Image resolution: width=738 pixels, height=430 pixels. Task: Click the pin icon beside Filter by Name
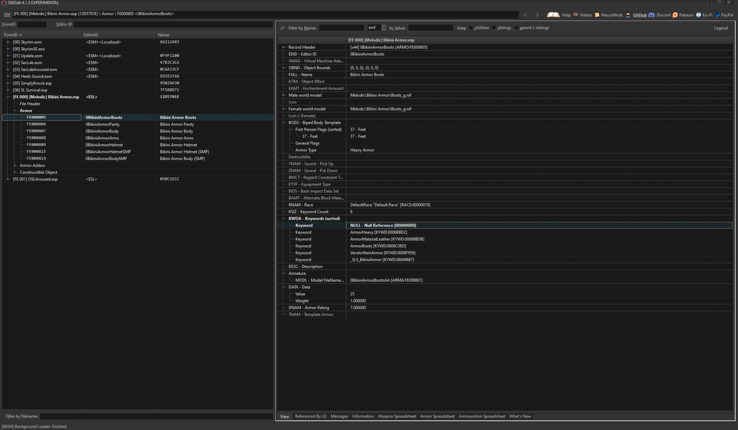[x=283, y=28]
